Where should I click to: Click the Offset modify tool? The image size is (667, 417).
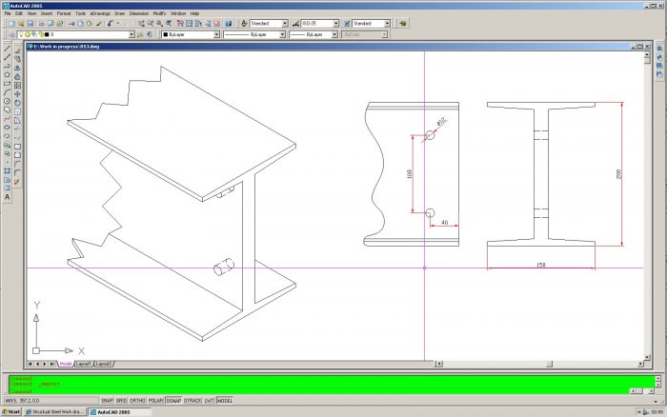17,76
